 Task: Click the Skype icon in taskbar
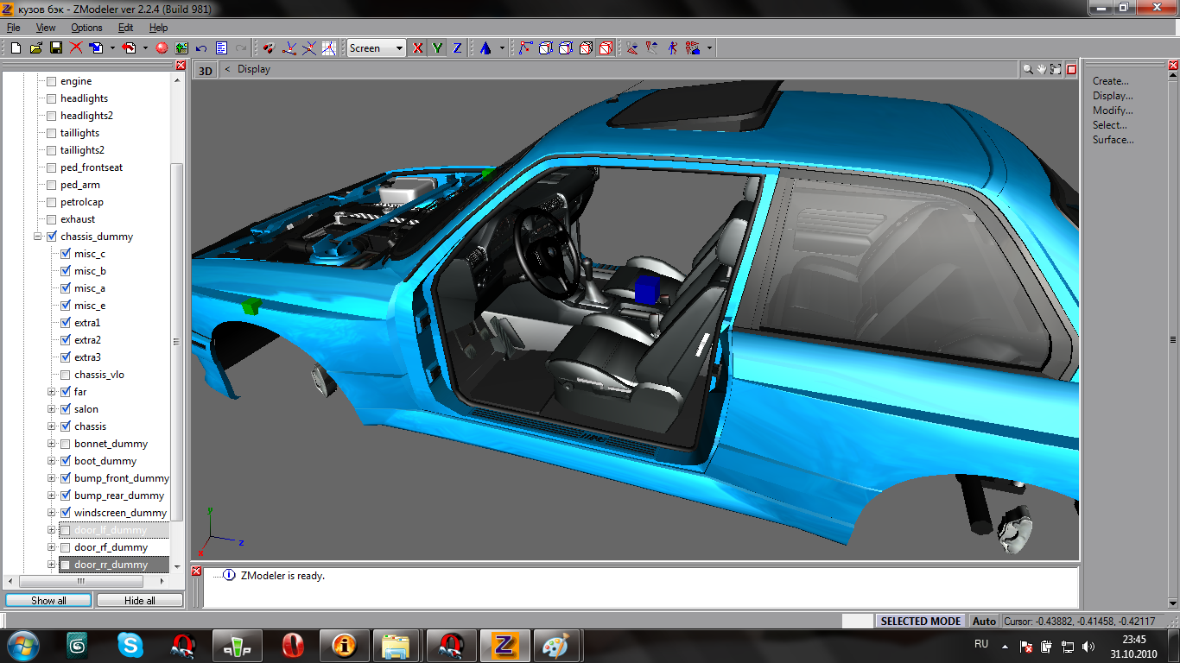click(x=130, y=645)
